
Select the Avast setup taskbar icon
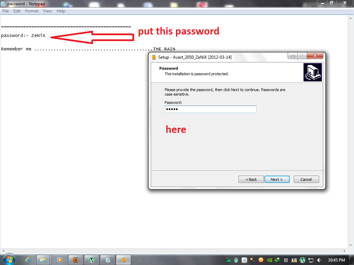click(123, 260)
